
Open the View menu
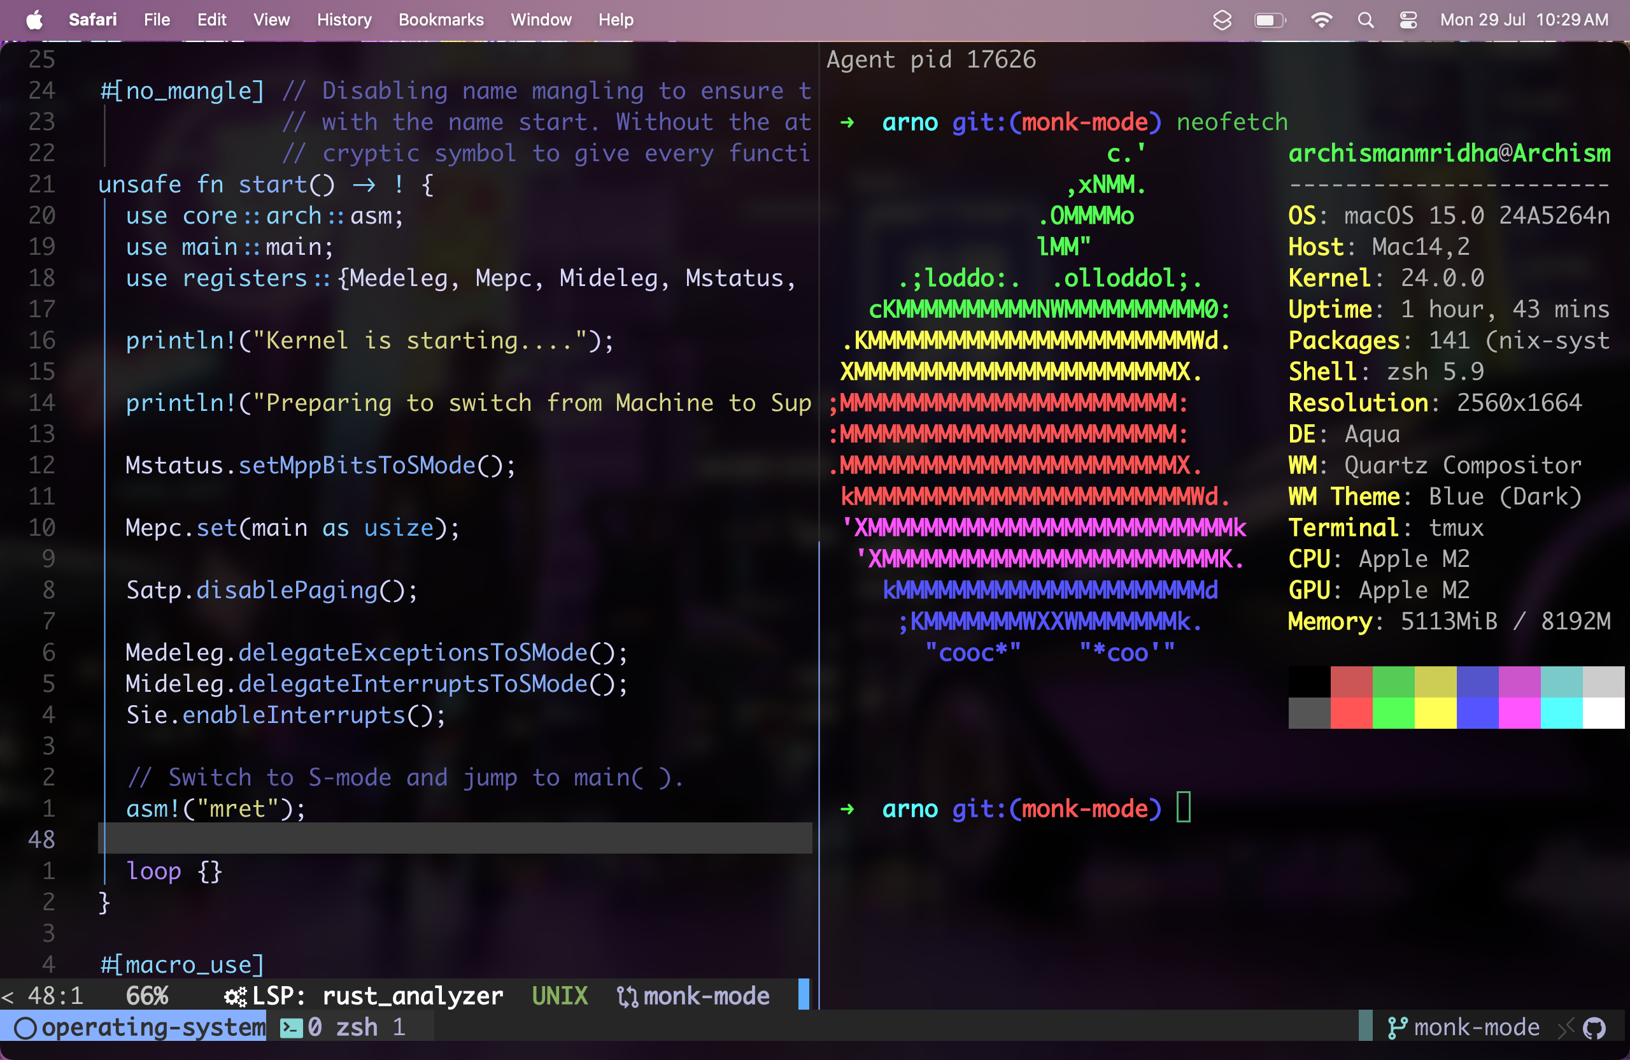(271, 20)
